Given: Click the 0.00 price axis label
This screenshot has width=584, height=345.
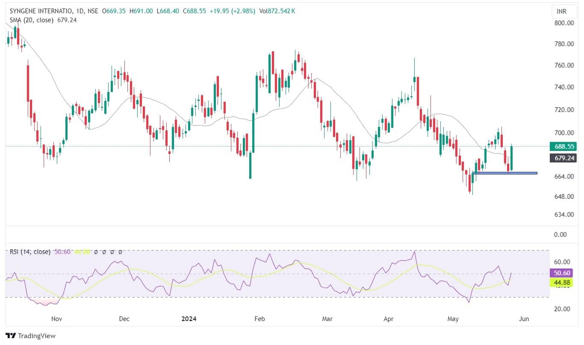Looking at the screenshot, I should [560, 235].
